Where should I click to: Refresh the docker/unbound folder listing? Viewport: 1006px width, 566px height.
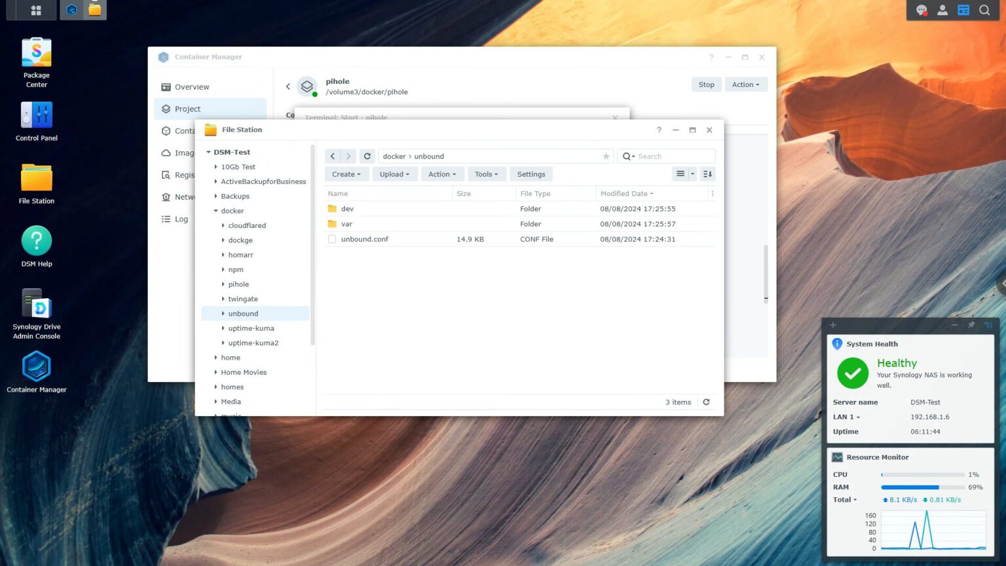(367, 156)
